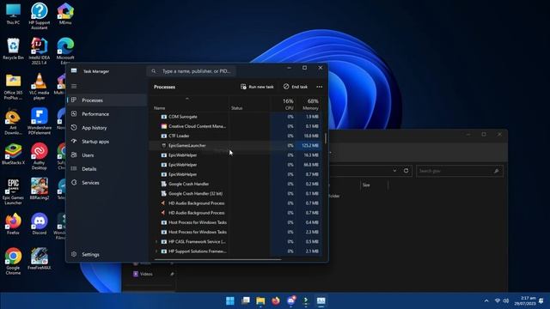Click the Task Manager search field
The width and height of the screenshot is (550, 309).
click(192, 71)
